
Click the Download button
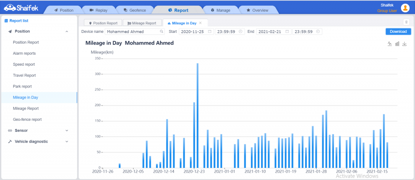[398, 31]
